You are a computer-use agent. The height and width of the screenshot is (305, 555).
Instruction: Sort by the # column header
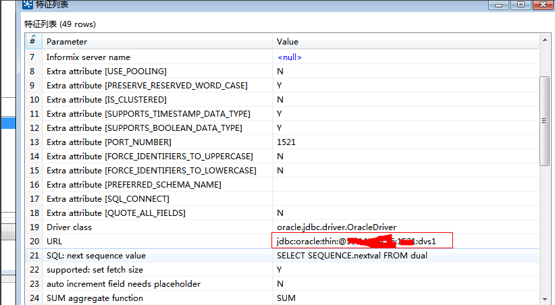34,41
